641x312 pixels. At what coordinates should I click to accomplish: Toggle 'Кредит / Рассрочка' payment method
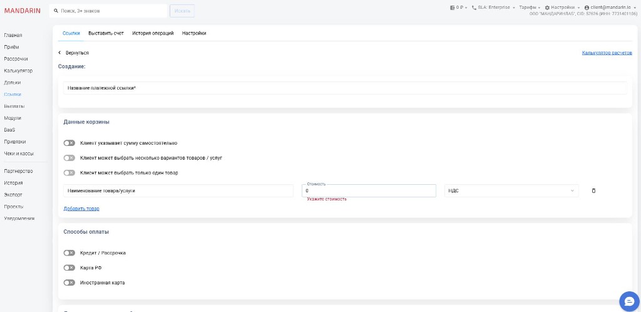(x=69, y=252)
